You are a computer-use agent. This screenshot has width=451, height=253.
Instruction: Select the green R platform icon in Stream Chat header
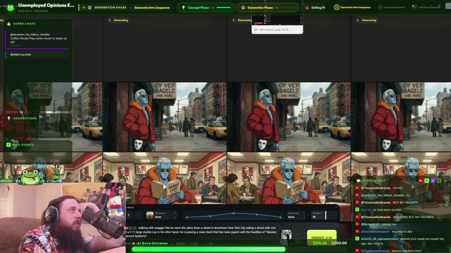point(439,181)
